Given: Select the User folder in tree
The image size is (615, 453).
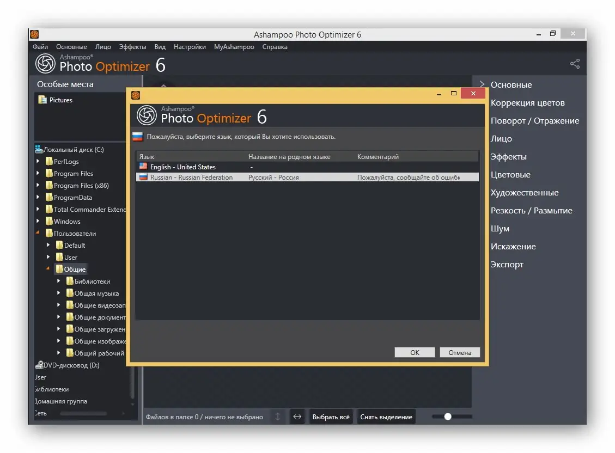Looking at the screenshot, I should pyautogui.click(x=71, y=257).
